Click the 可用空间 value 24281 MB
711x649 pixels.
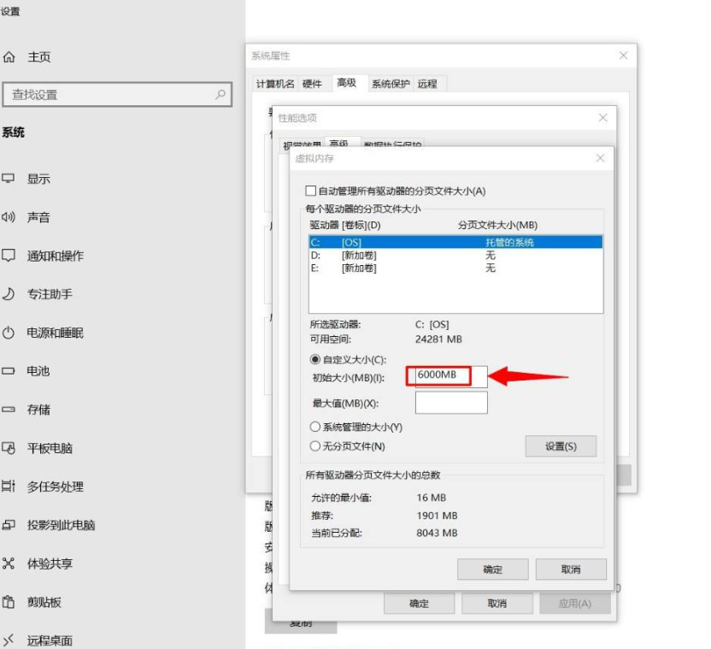438,339
